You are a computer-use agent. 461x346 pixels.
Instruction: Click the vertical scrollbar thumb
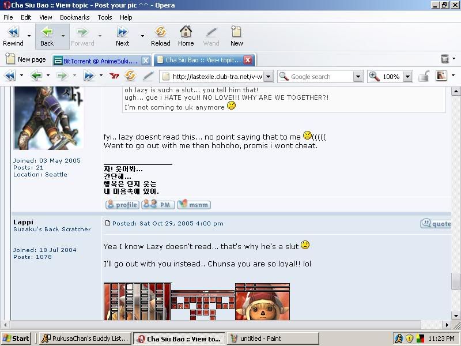pyautogui.click(x=456, y=281)
